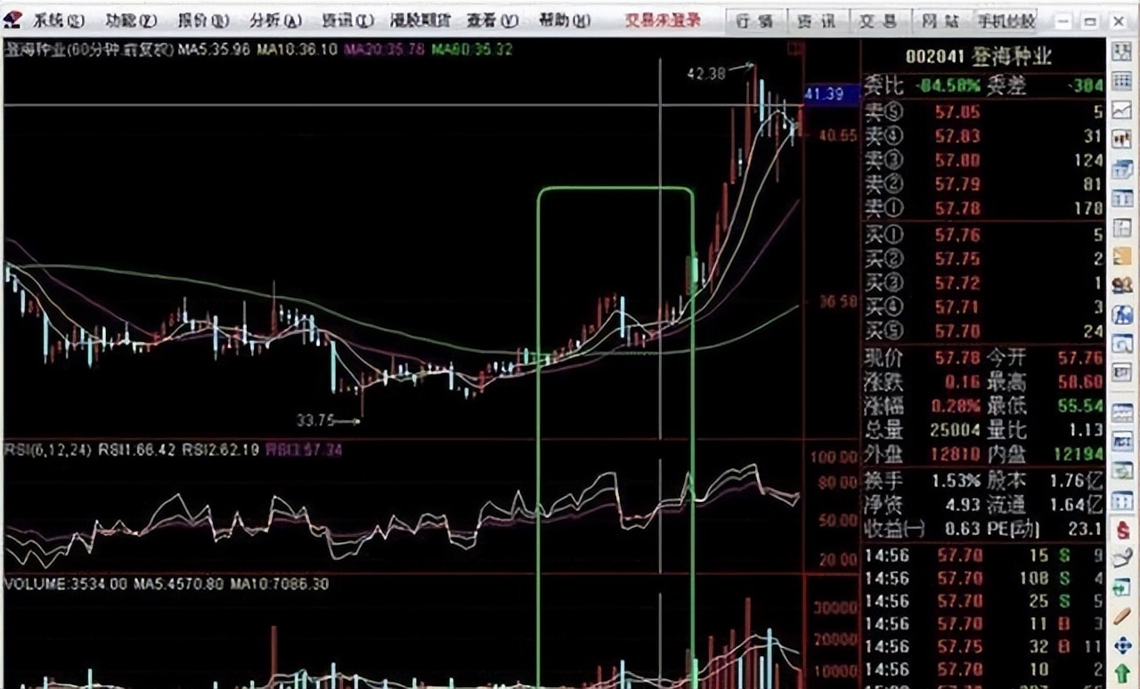Open the 系统 menu

click(x=59, y=20)
